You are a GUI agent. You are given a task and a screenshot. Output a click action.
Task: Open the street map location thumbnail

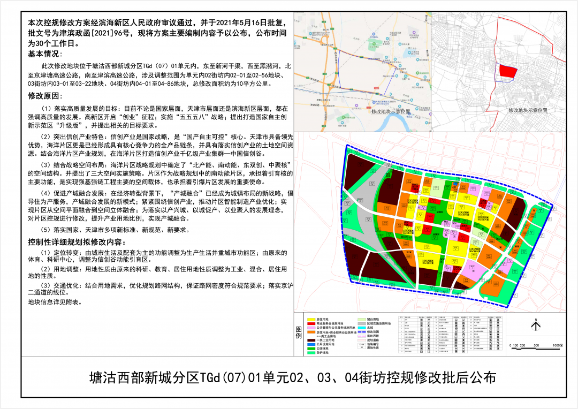point(362,72)
